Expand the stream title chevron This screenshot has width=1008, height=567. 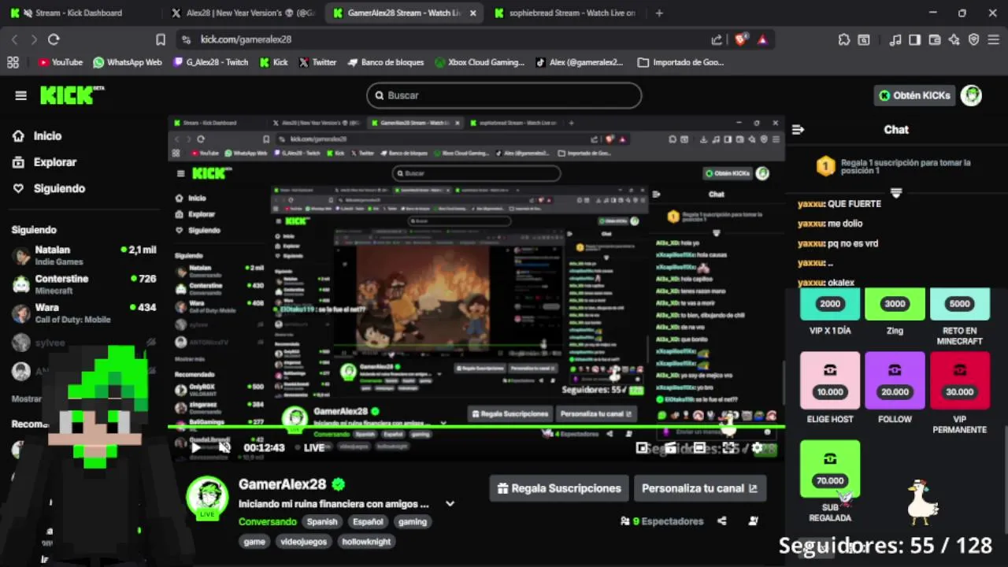pos(450,504)
